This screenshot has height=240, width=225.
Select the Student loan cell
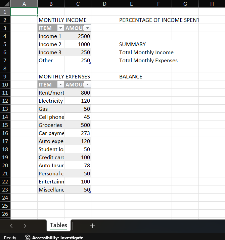pyautogui.click(x=51, y=149)
